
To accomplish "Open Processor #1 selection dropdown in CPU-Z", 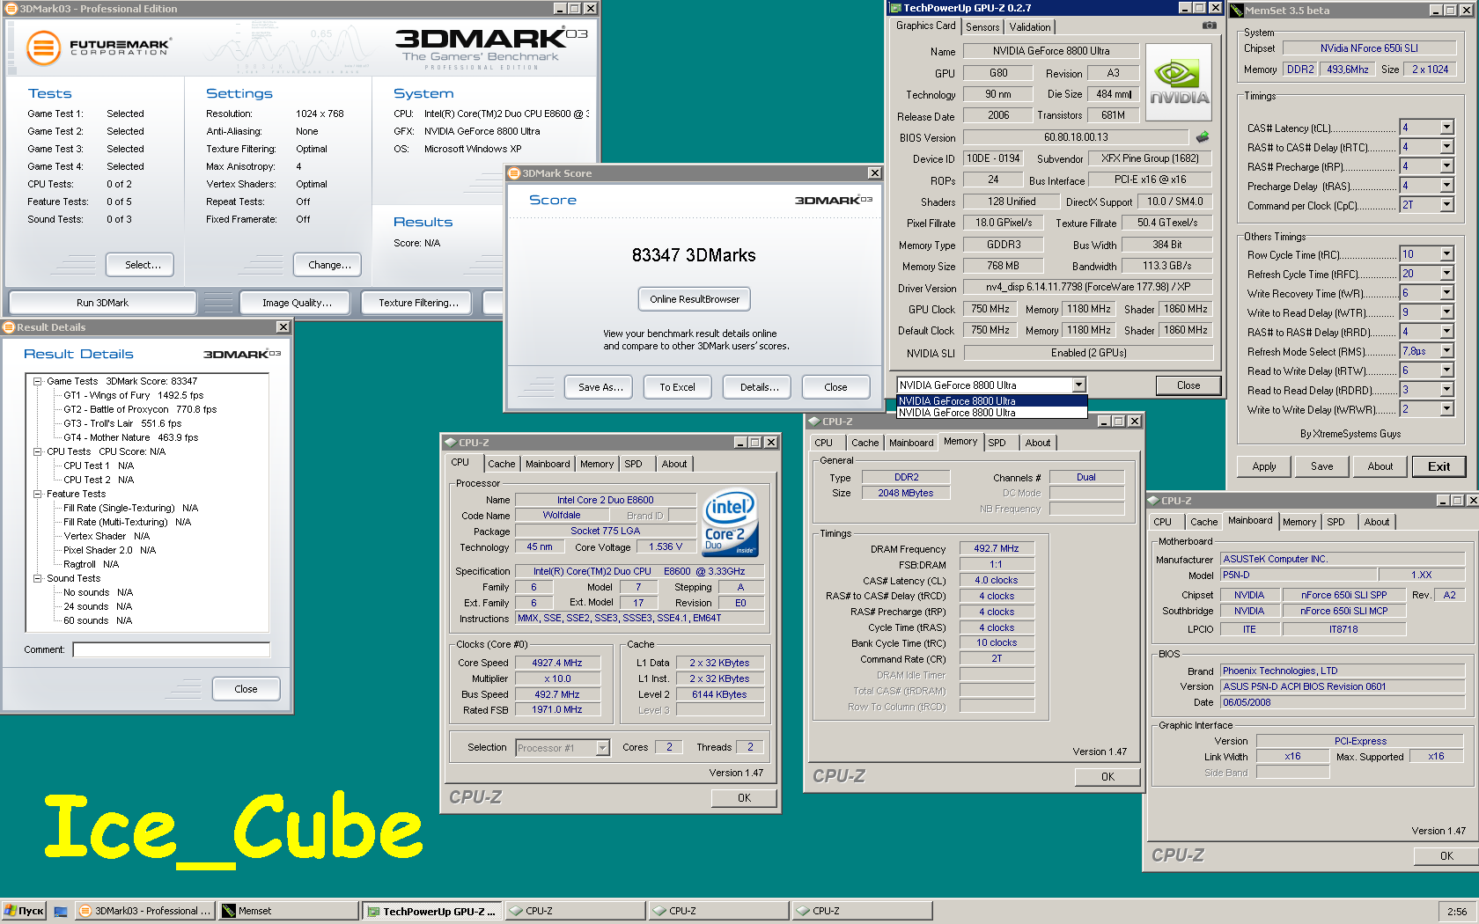I will [x=602, y=748].
